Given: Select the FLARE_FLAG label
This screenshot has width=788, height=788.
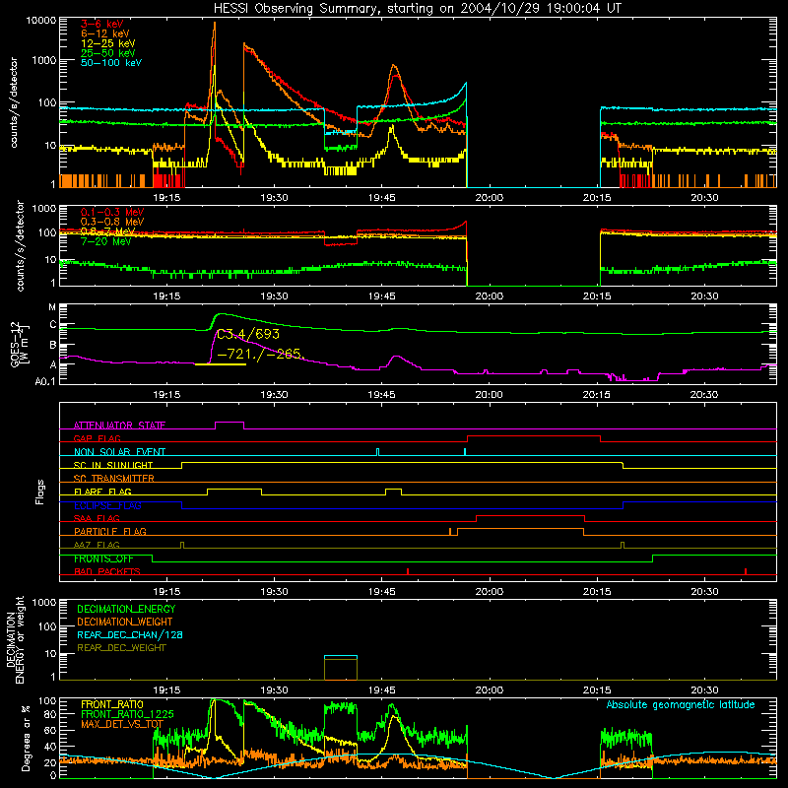Looking at the screenshot, I should tap(102, 492).
